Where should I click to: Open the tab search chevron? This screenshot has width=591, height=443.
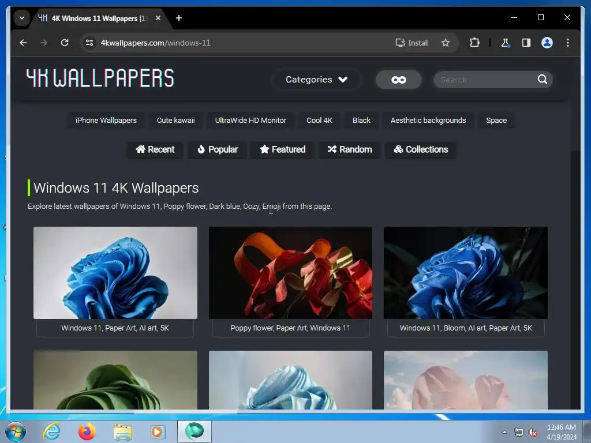pos(22,18)
